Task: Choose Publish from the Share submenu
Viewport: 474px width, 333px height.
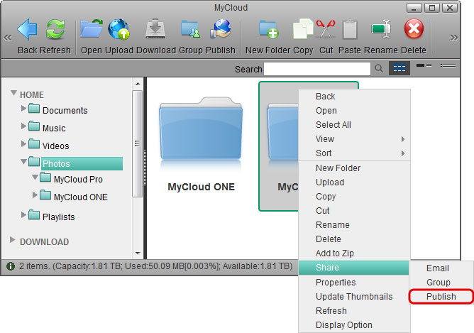Action: (441, 297)
